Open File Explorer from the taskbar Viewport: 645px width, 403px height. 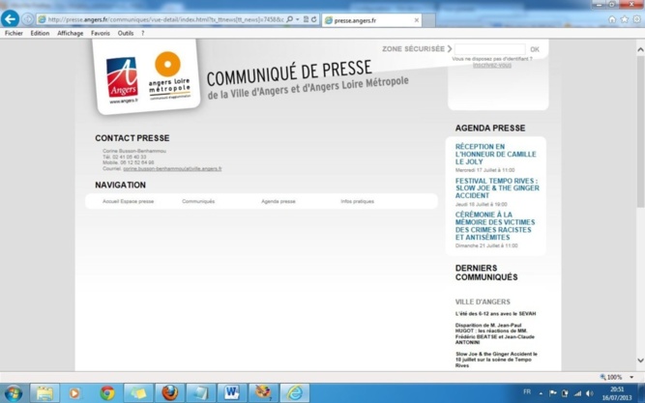pos(44,393)
